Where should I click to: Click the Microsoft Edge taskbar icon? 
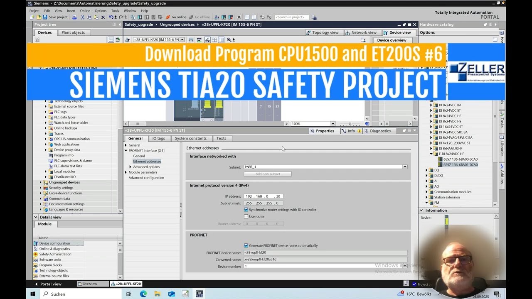tap(143, 294)
